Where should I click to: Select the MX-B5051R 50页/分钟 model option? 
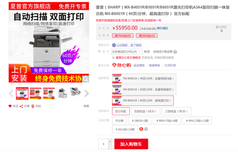[144, 89]
